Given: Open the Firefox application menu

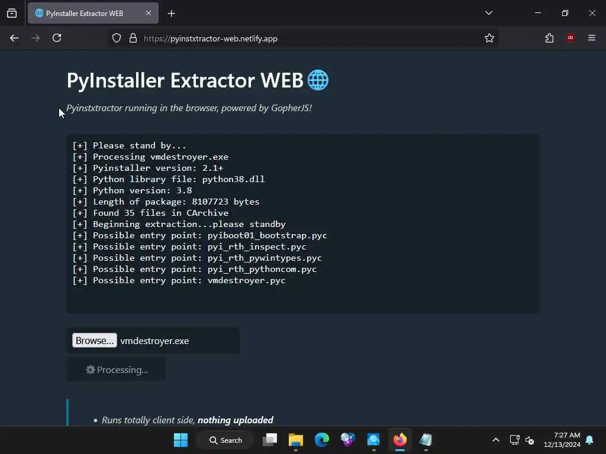Looking at the screenshot, I should click(x=592, y=38).
